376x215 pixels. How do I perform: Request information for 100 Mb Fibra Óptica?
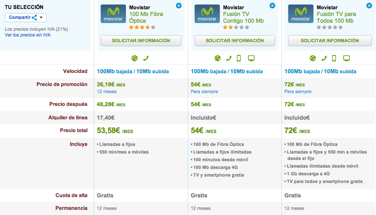[x=141, y=41]
